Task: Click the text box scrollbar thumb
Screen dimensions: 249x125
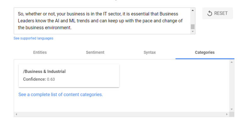Action: pyautogui.click(x=193, y=27)
